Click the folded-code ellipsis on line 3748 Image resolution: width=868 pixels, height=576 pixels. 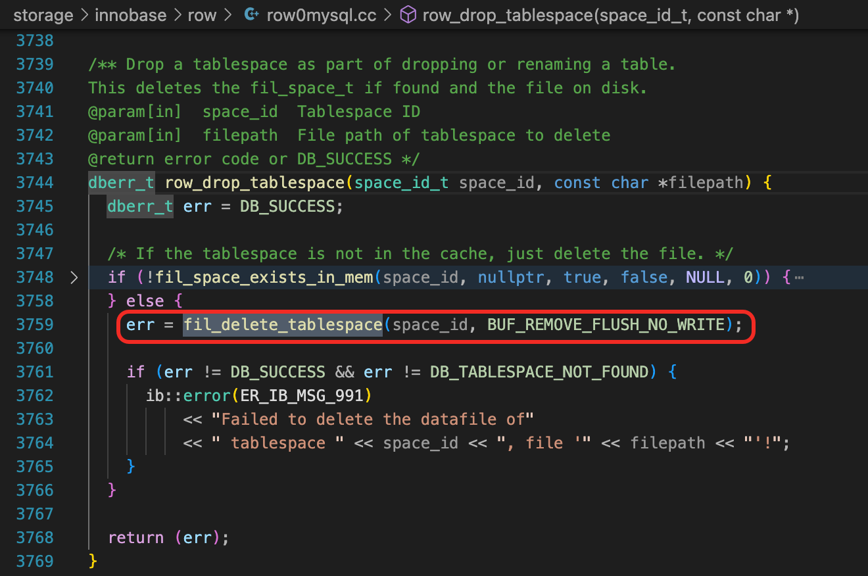[799, 277]
